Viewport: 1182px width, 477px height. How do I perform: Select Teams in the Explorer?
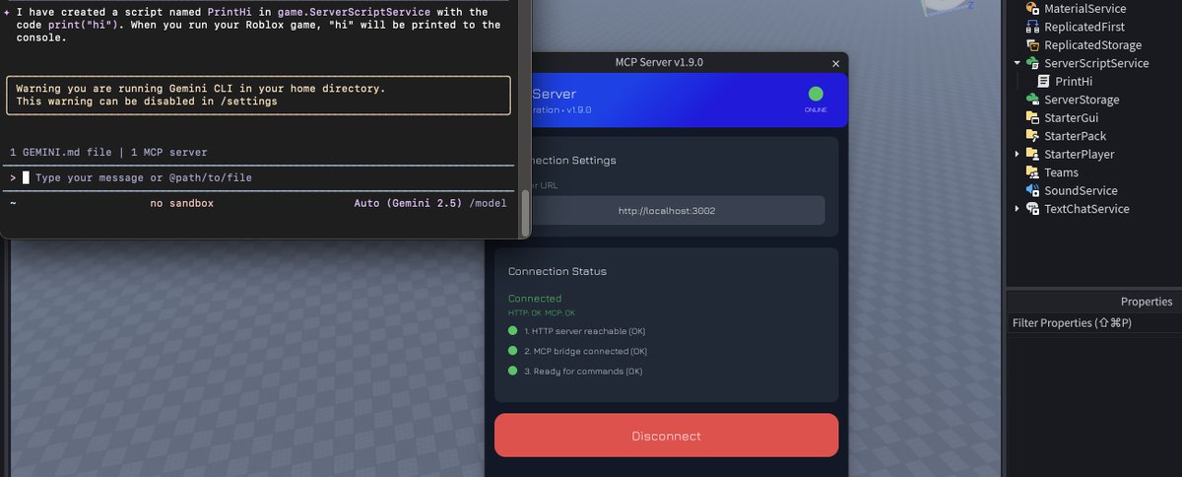click(1061, 172)
